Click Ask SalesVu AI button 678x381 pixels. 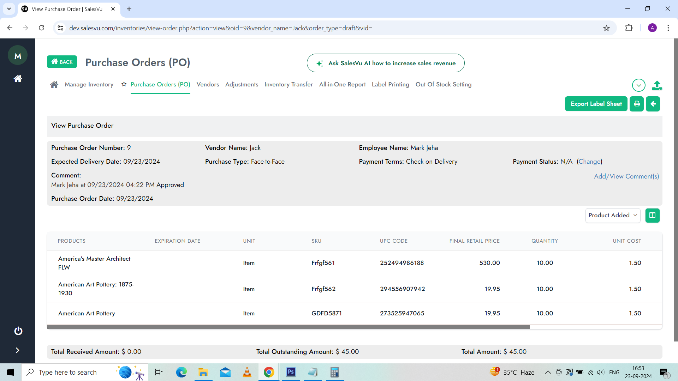click(386, 63)
